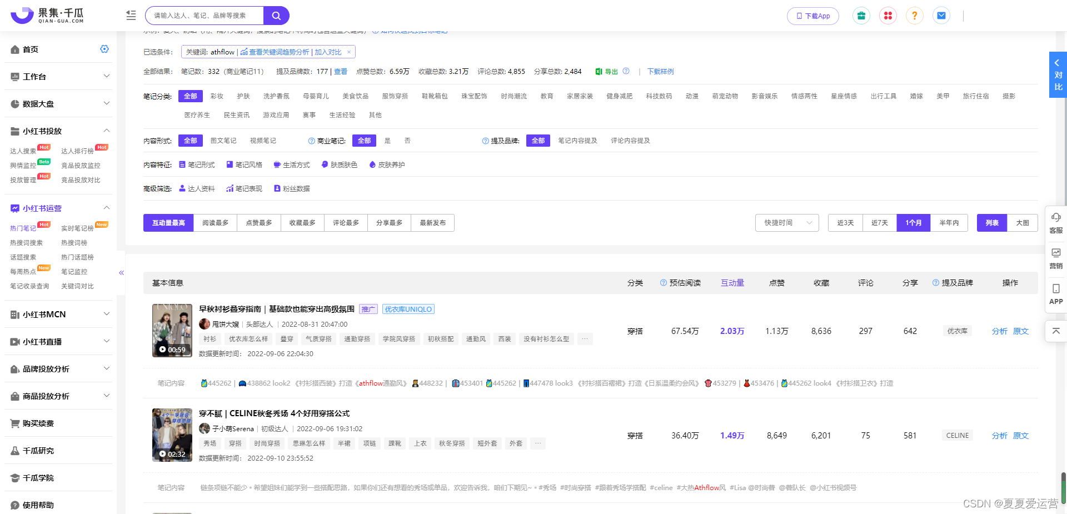Click the back-to-top arrow icon
Viewport: 1067px width, 514px height.
tap(1056, 331)
